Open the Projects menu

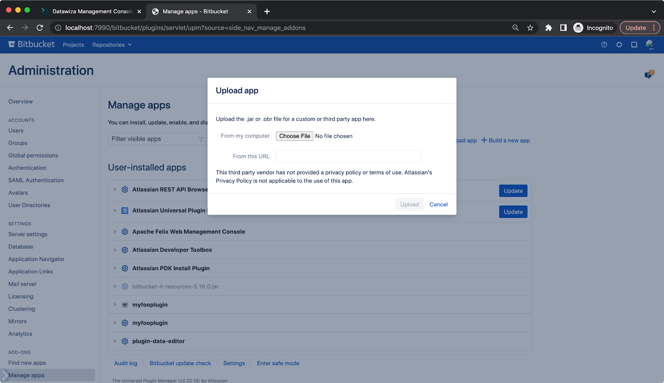click(x=73, y=45)
